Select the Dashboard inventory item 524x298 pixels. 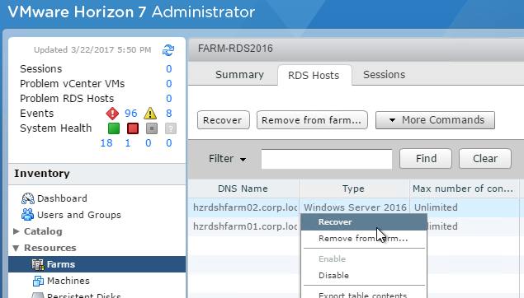(x=62, y=198)
